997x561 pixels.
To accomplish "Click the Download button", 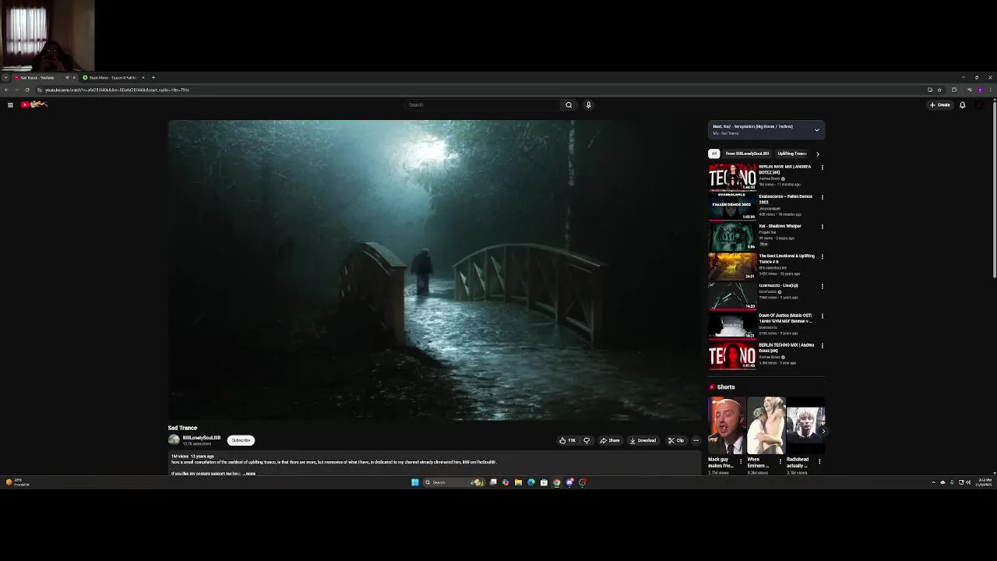I will (643, 440).
